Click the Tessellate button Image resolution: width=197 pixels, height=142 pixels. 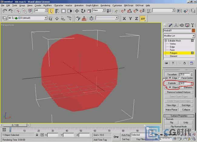(x=172, y=74)
